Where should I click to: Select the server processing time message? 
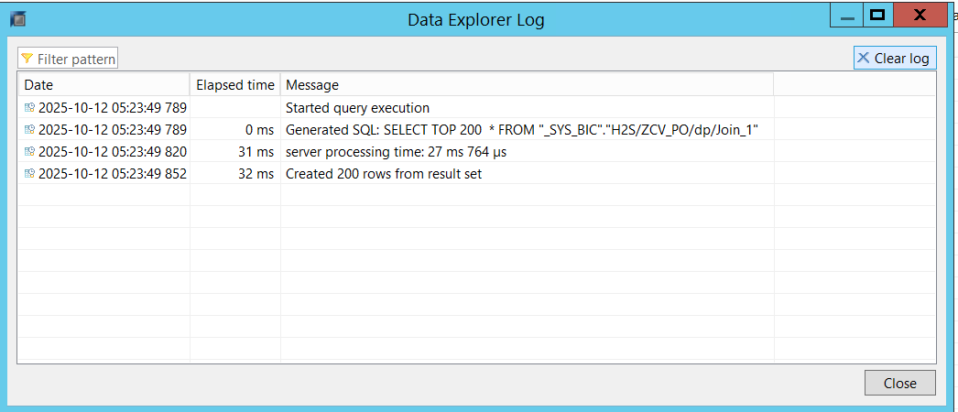point(396,152)
